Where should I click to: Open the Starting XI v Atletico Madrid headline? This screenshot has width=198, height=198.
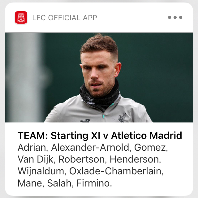100,136
